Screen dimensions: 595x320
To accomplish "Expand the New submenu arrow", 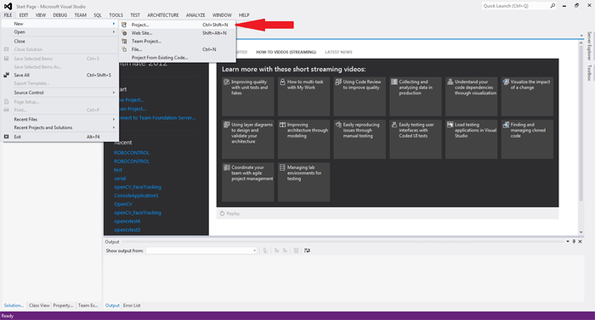I will [x=113, y=24].
